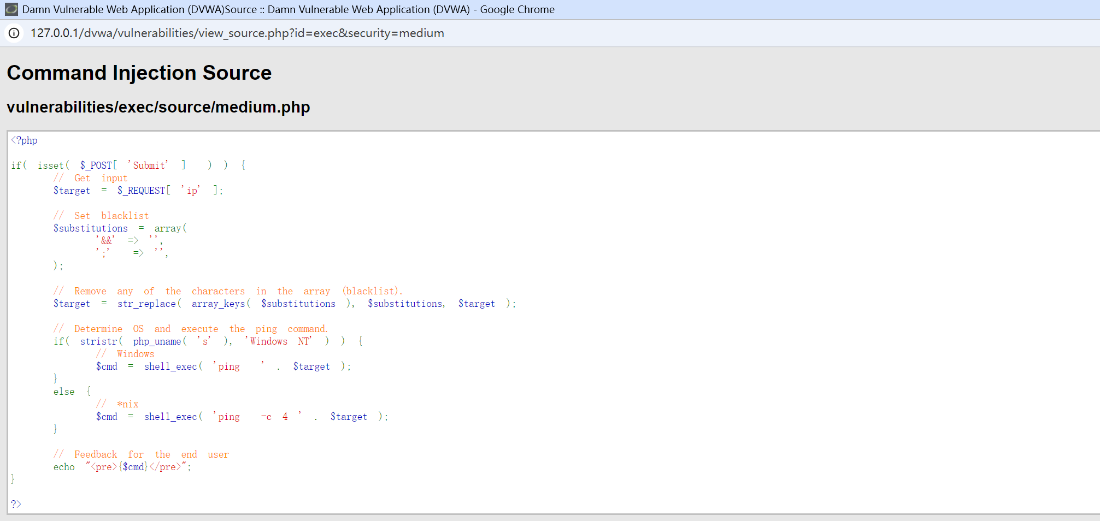Click the else keyword
This screenshot has width=1100, height=521.
64,392
